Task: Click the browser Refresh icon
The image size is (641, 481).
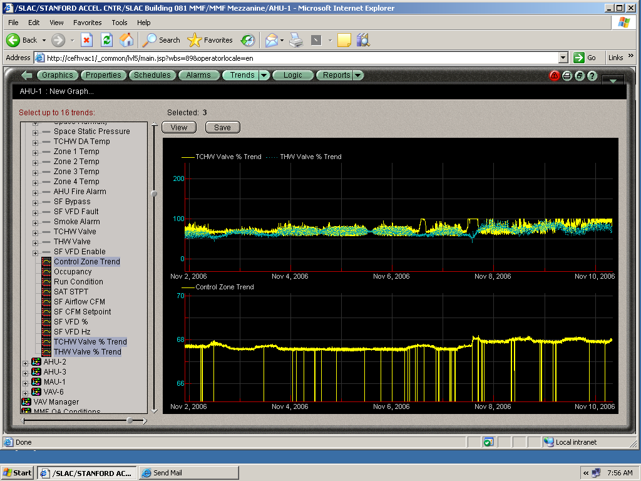Action: (106, 40)
